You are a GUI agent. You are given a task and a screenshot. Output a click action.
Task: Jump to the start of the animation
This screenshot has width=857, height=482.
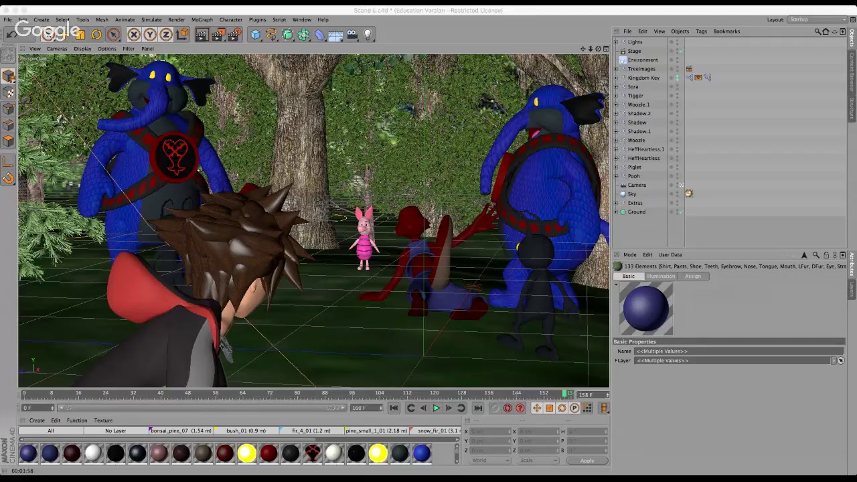394,408
